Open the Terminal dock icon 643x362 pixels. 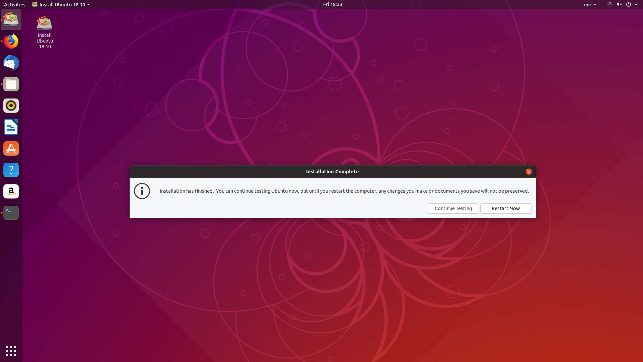(11, 213)
